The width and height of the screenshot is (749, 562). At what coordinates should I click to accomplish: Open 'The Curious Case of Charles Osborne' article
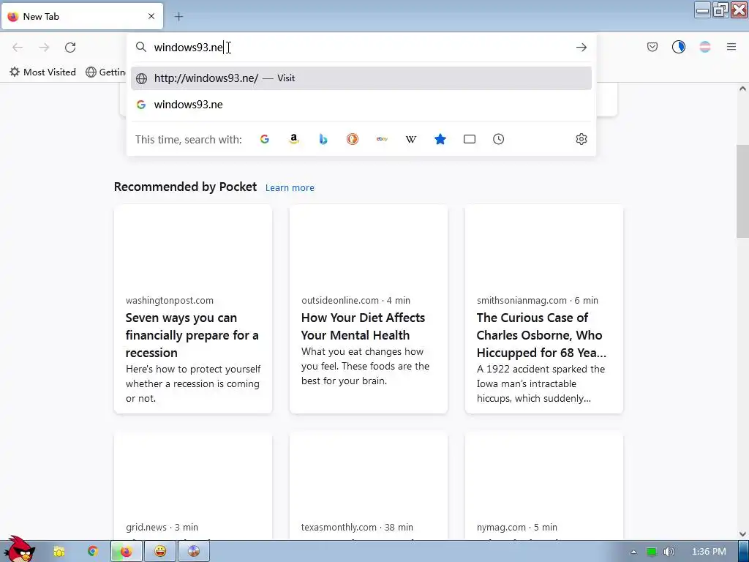click(x=543, y=310)
